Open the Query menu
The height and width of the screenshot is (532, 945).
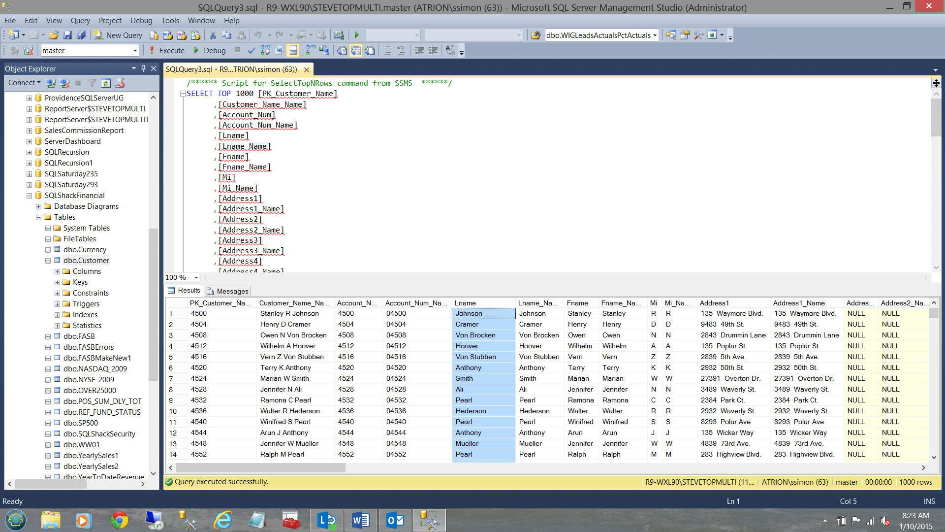[80, 21]
